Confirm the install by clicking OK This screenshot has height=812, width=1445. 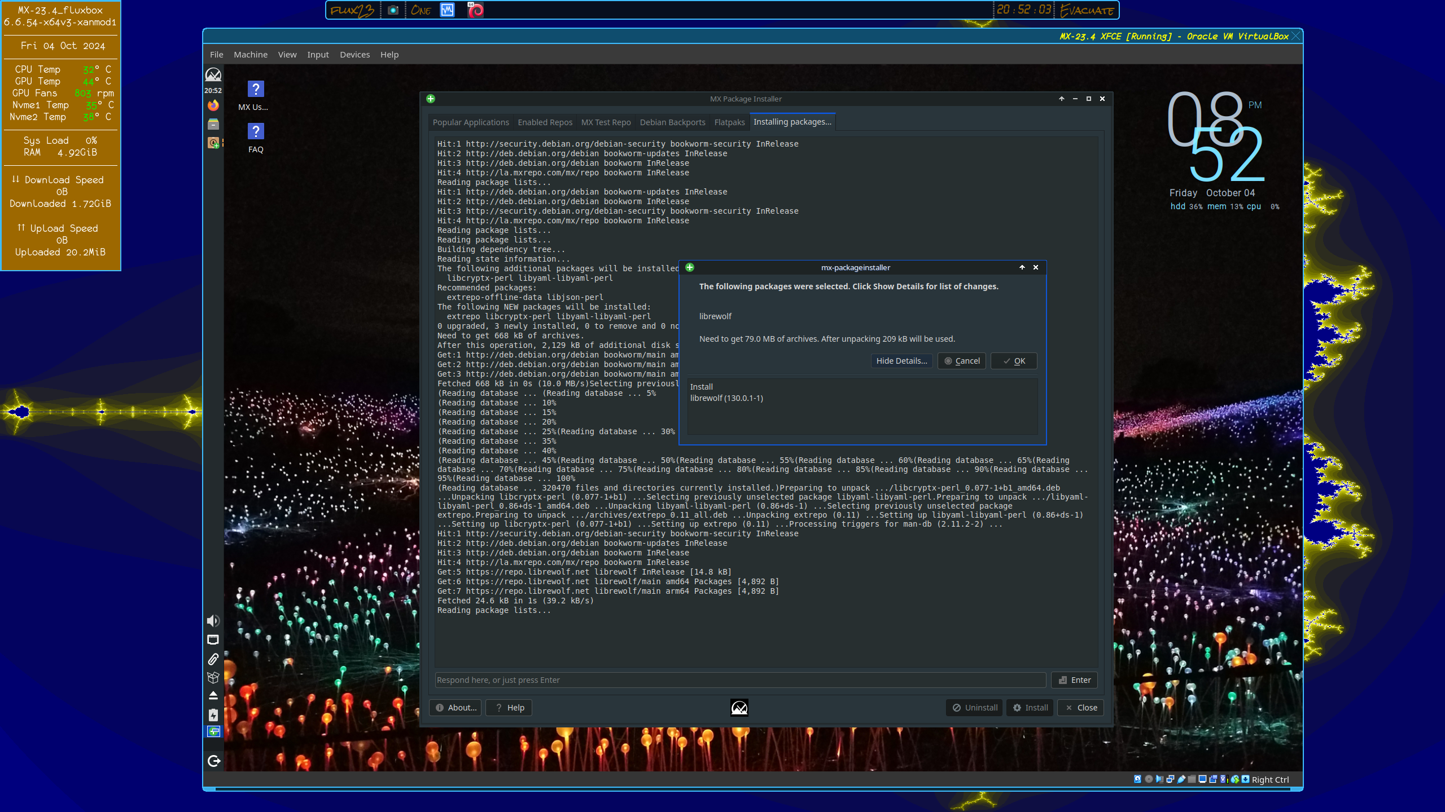[x=1014, y=361]
